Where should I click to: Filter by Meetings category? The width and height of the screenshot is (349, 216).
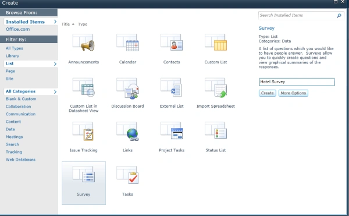(14, 137)
